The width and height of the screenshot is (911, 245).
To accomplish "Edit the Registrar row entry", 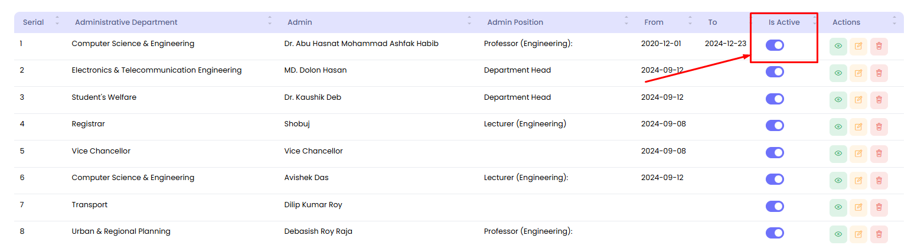I will [x=858, y=126].
